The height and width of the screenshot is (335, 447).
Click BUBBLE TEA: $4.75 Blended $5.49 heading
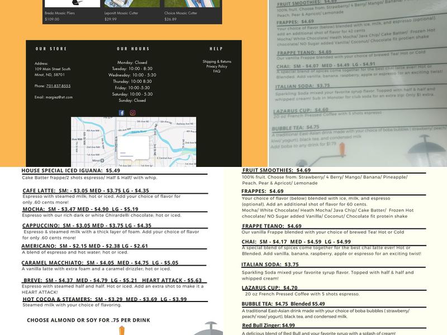pos(283,304)
